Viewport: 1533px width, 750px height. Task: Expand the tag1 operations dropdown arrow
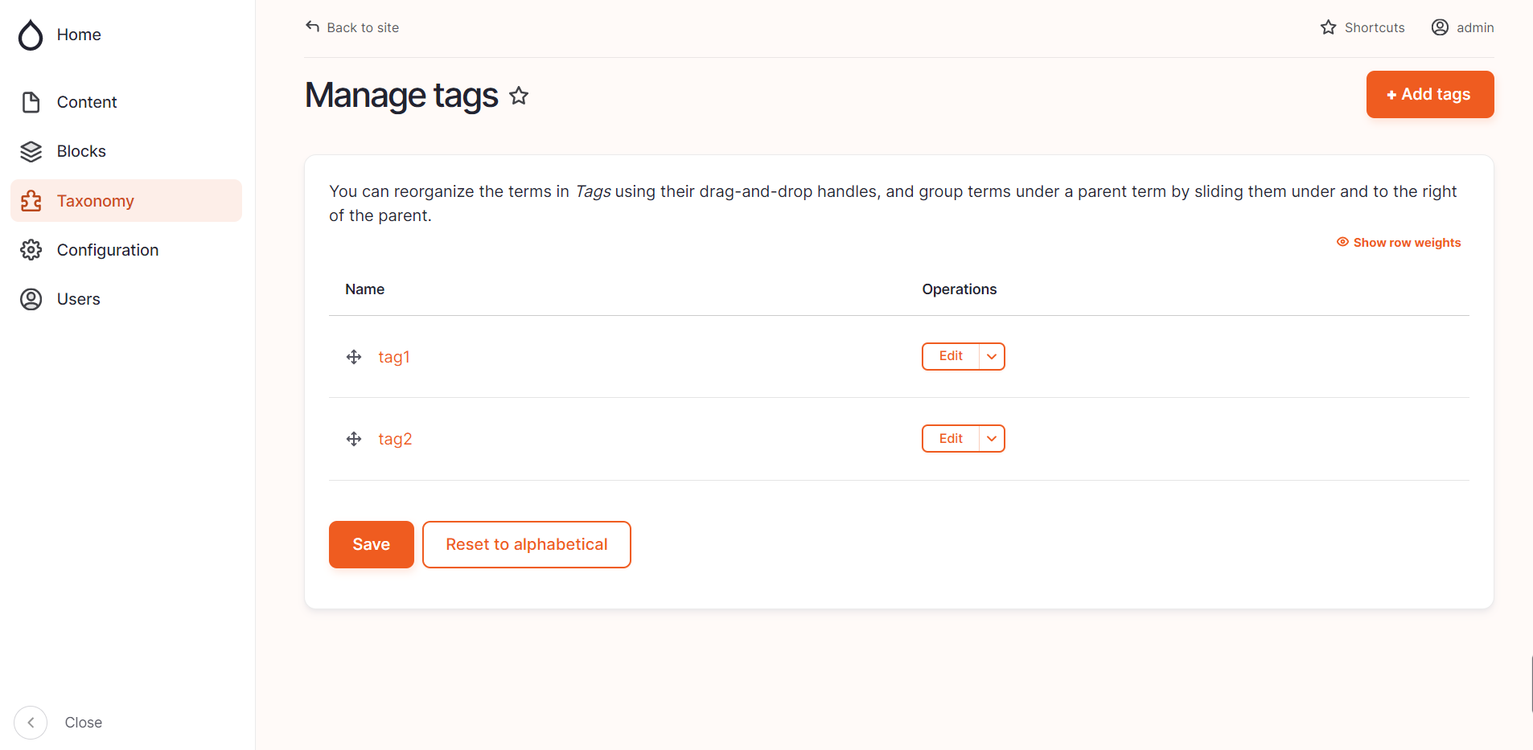(992, 356)
